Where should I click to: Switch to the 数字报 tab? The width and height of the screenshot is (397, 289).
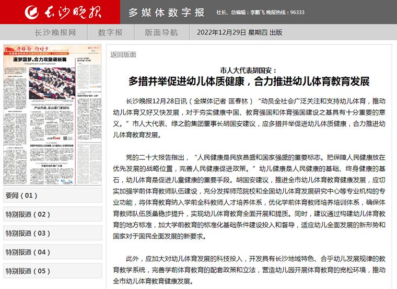(x=110, y=32)
